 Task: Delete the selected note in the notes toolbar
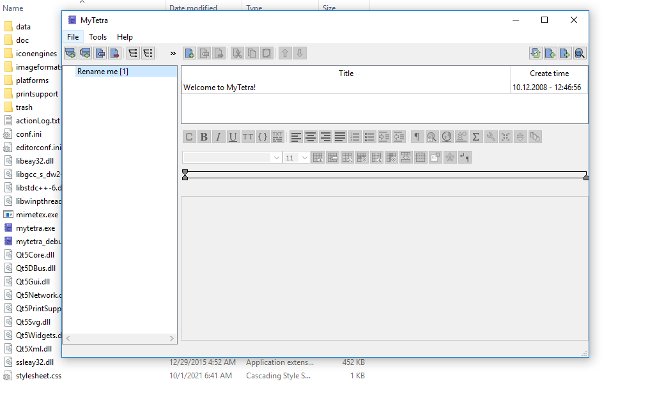[x=219, y=53]
